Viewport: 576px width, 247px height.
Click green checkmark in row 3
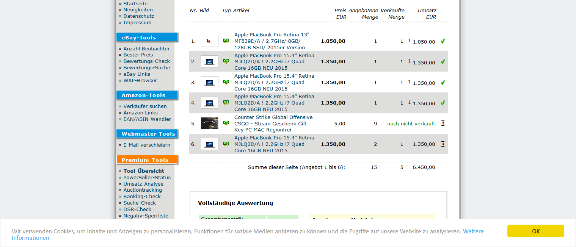point(443,82)
